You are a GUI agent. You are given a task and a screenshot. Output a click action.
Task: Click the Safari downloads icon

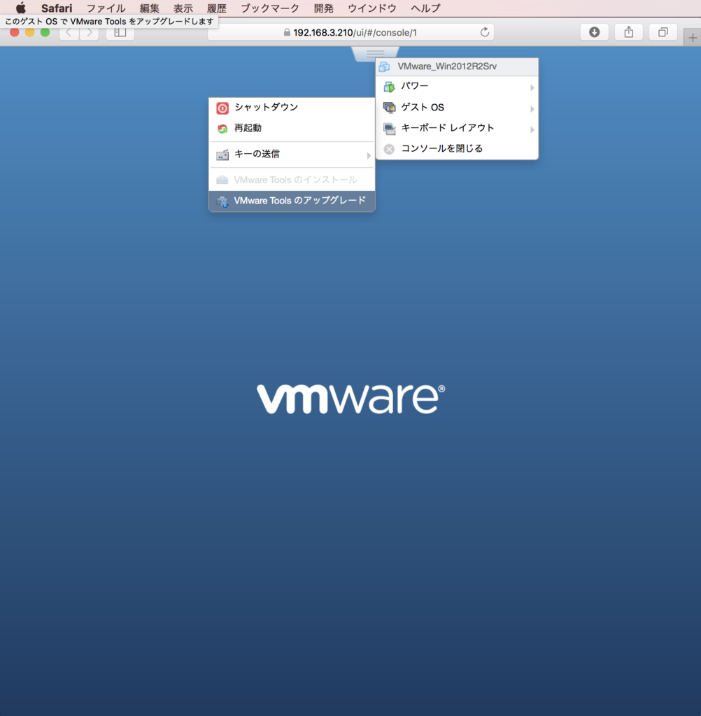tap(594, 32)
